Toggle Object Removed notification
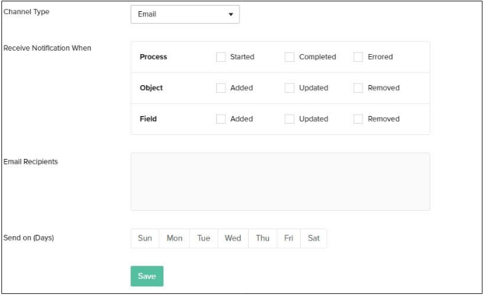The width and height of the screenshot is (486, 296). point(359,88)
